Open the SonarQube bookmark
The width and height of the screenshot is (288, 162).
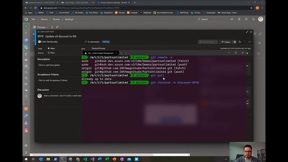(209, 13)
